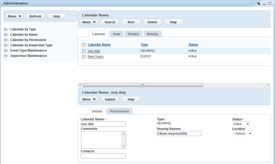Image resolution: width=275 pixels, height=164 pixels.
Task: Click the Comments box scroll down arrow
Action: 123,146
